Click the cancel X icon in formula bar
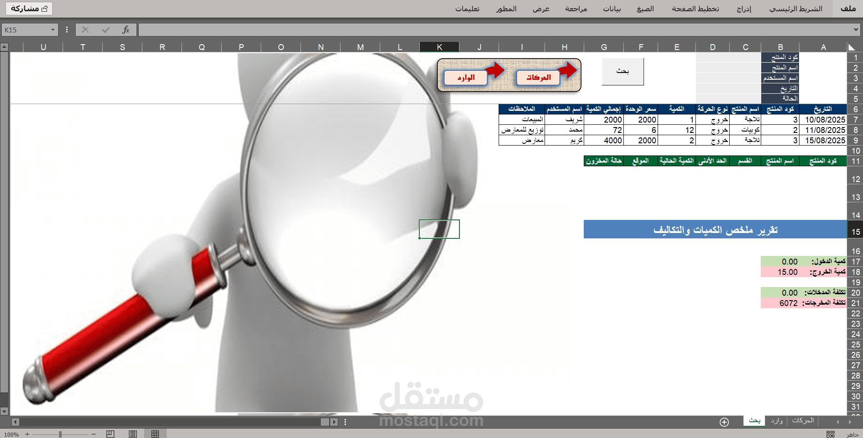 (x=85, y=30)
